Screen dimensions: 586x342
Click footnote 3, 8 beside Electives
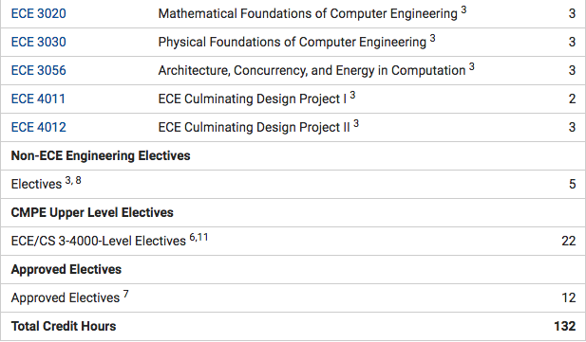73,181
